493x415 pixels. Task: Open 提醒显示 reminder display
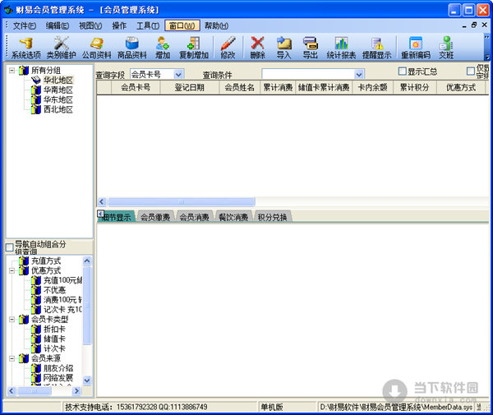point(376,48)
